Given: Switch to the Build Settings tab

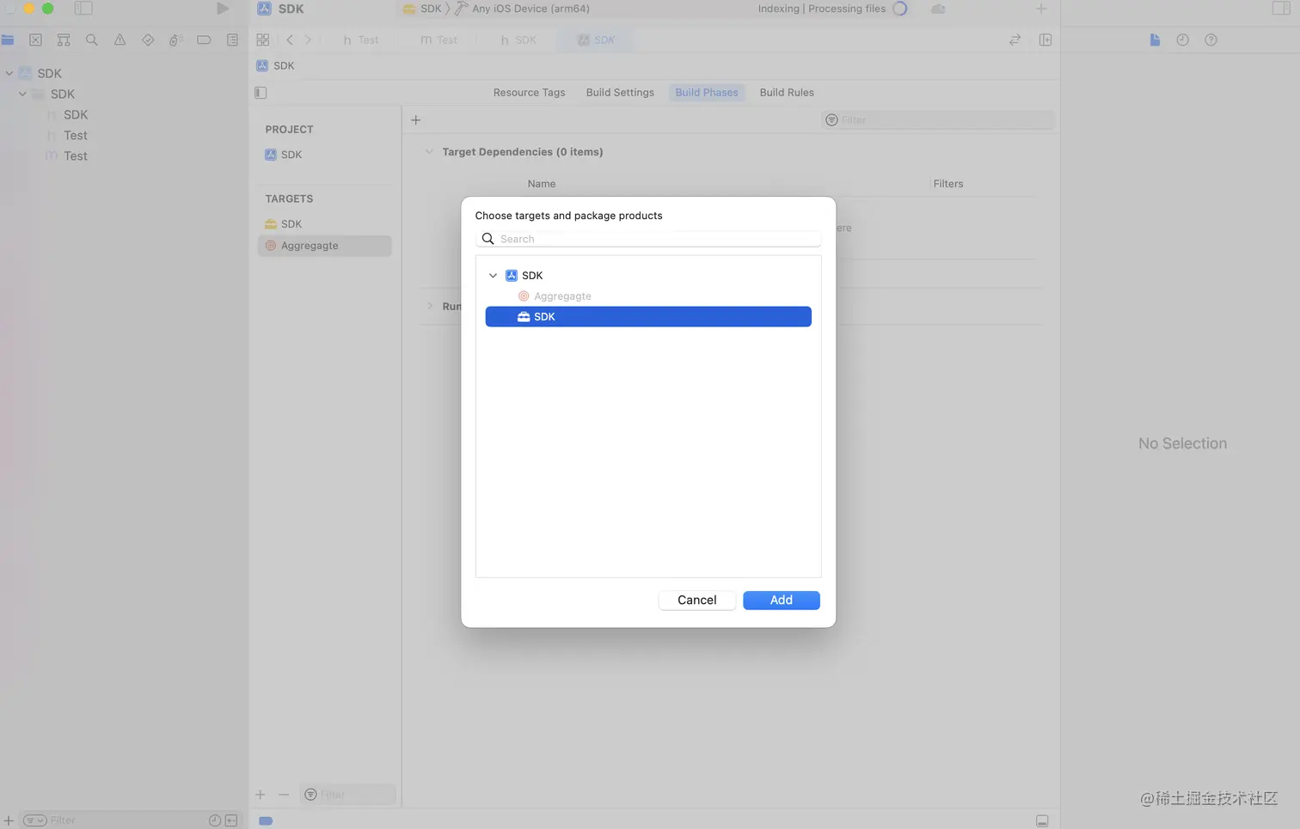Looking at the screenshot, I should point(620,93).
